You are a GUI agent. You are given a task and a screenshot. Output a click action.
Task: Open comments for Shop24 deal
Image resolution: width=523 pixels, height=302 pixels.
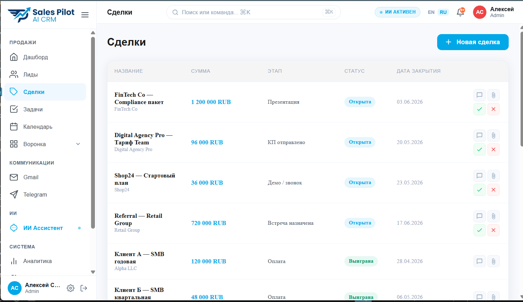coord(479,176)
